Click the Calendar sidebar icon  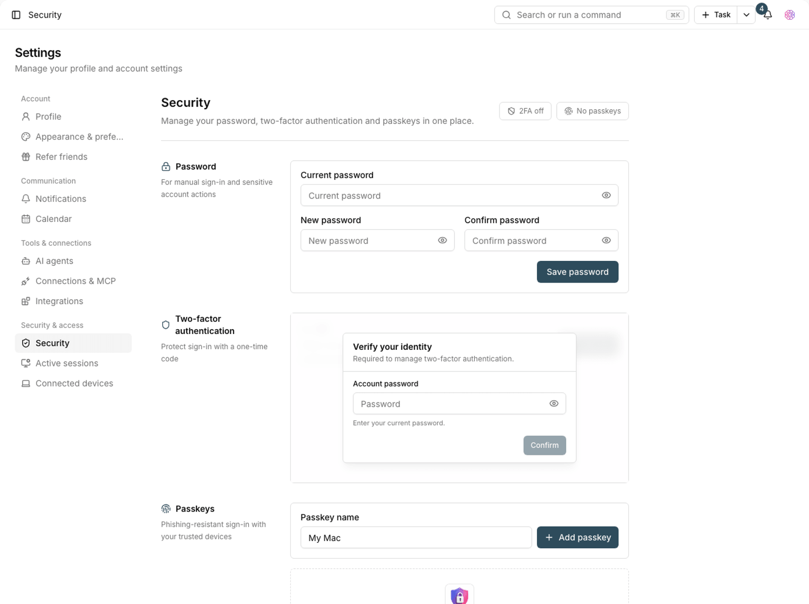[x=26, y=219]
